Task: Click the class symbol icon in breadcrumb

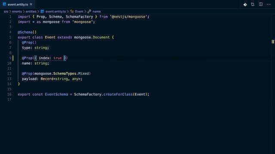Action: [x=72, y=12]
